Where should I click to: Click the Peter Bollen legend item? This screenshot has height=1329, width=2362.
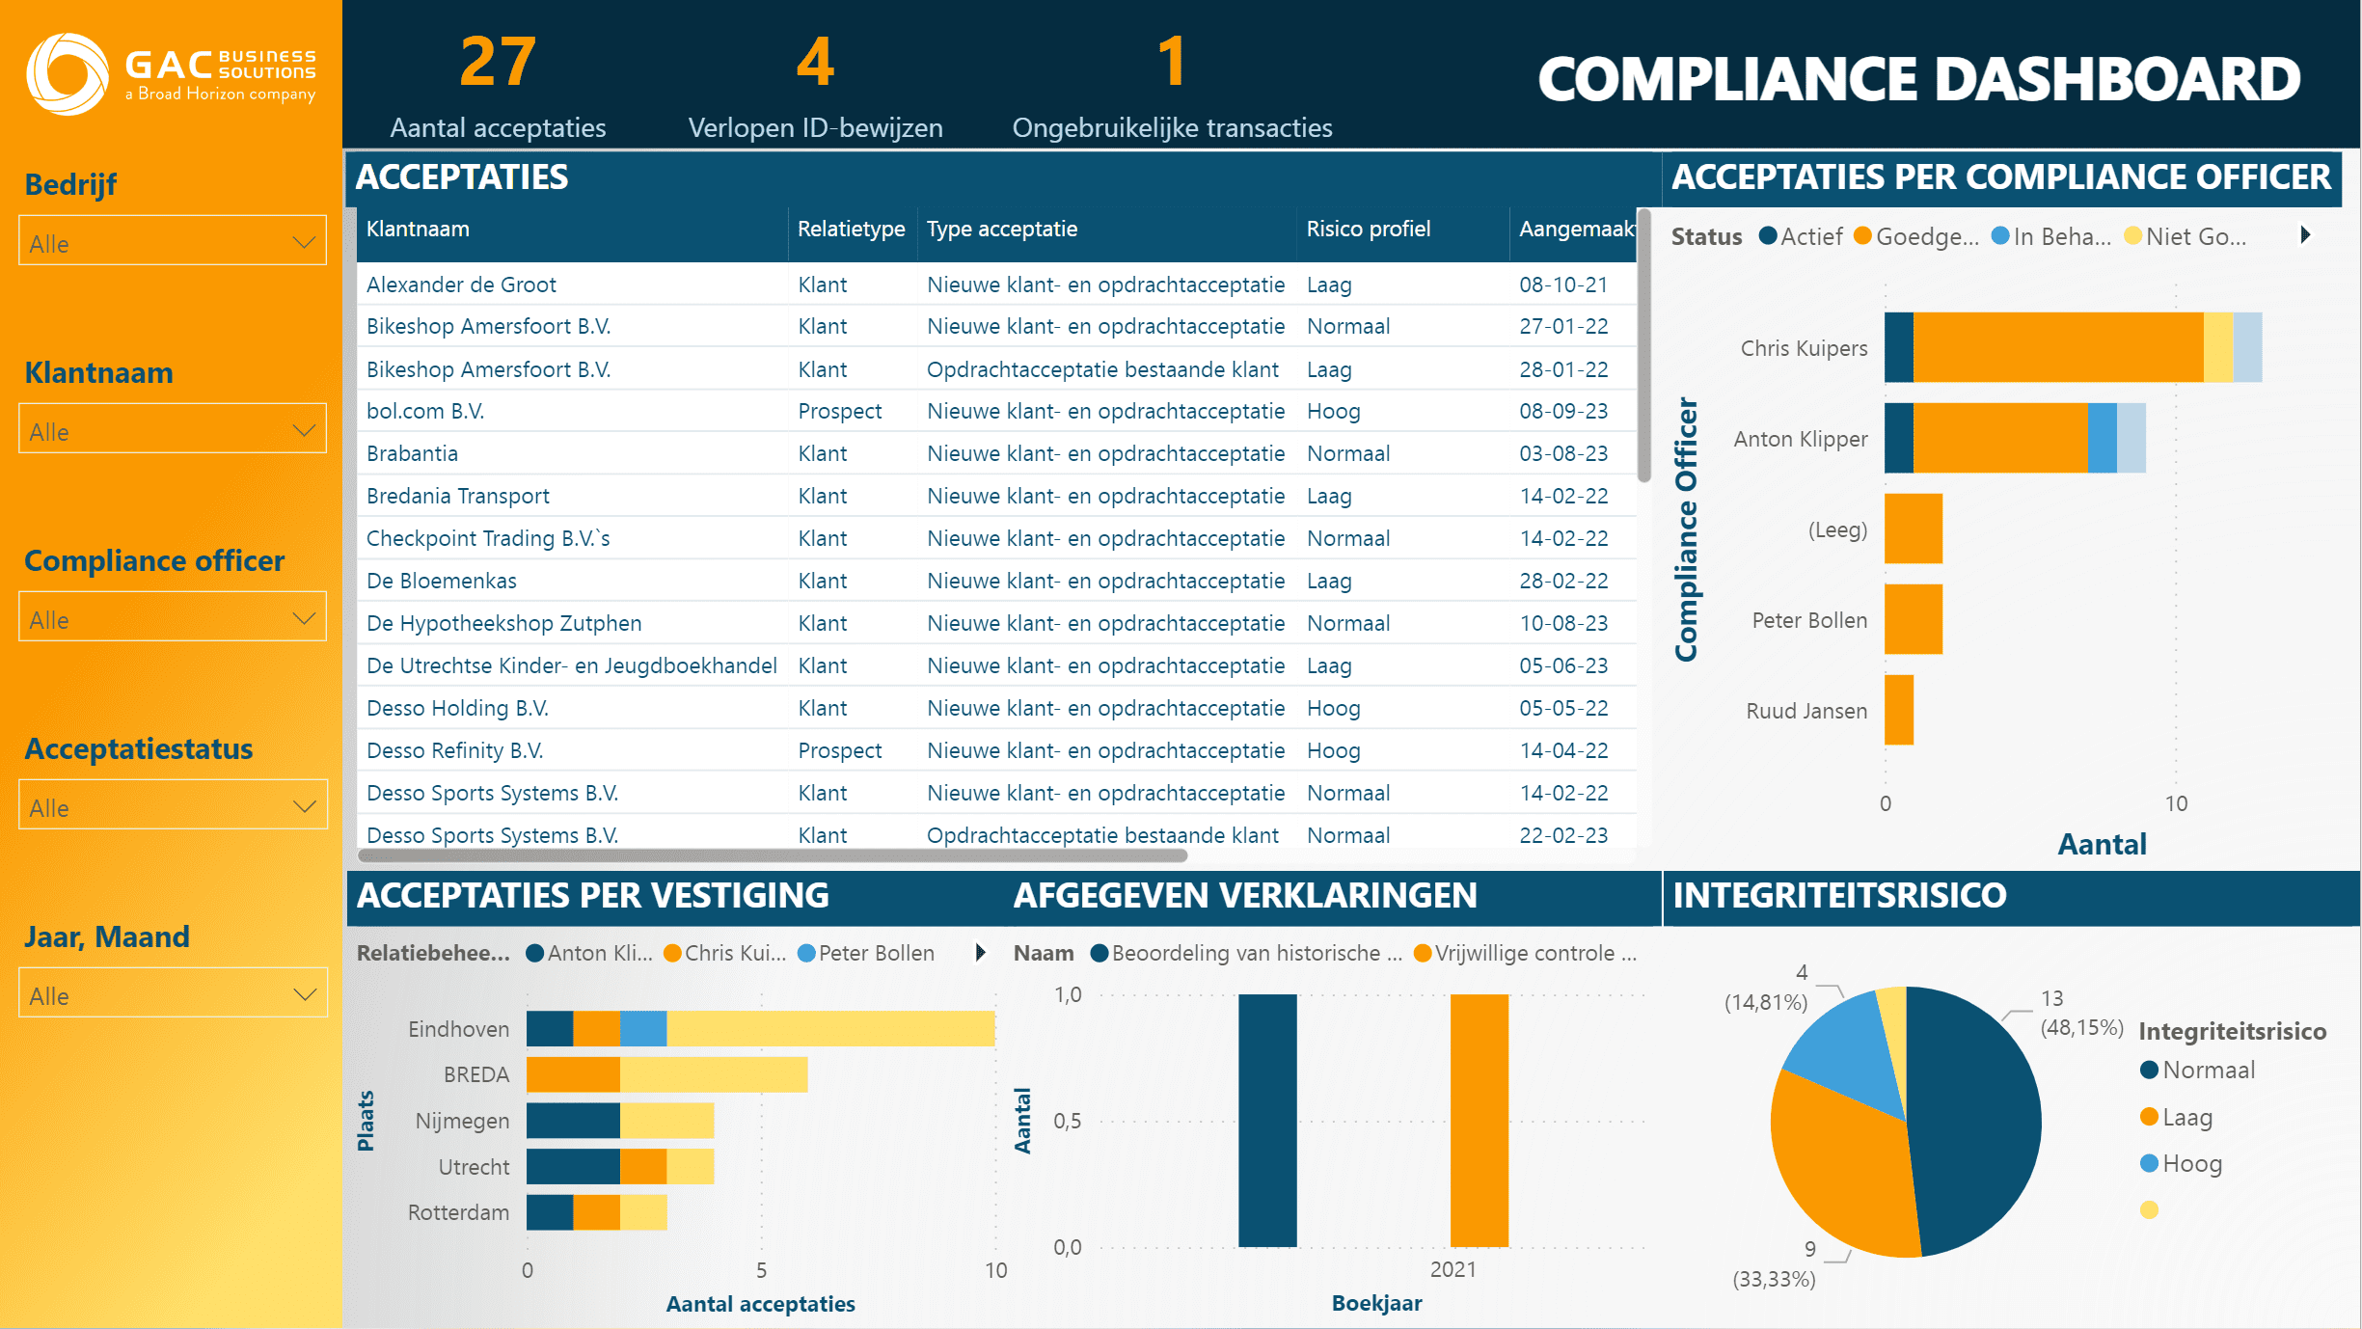(x=866, y=953)
